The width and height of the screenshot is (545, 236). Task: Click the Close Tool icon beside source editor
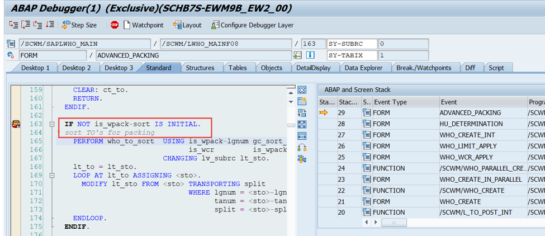(302, 90)
